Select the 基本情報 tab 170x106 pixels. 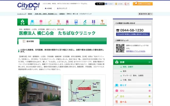pyautogui.click(x=29, y=41)
